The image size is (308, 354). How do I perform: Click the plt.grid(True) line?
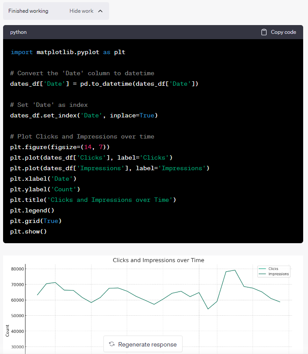coord(36,221)
